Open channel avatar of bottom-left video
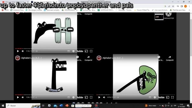The height and width of the screenshot is (108, 192). click(18, 58)
